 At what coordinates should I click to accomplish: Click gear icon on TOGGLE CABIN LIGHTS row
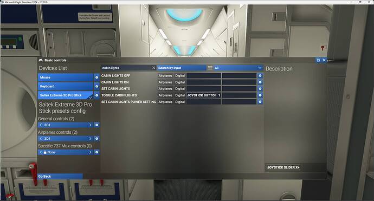[260, 95]
